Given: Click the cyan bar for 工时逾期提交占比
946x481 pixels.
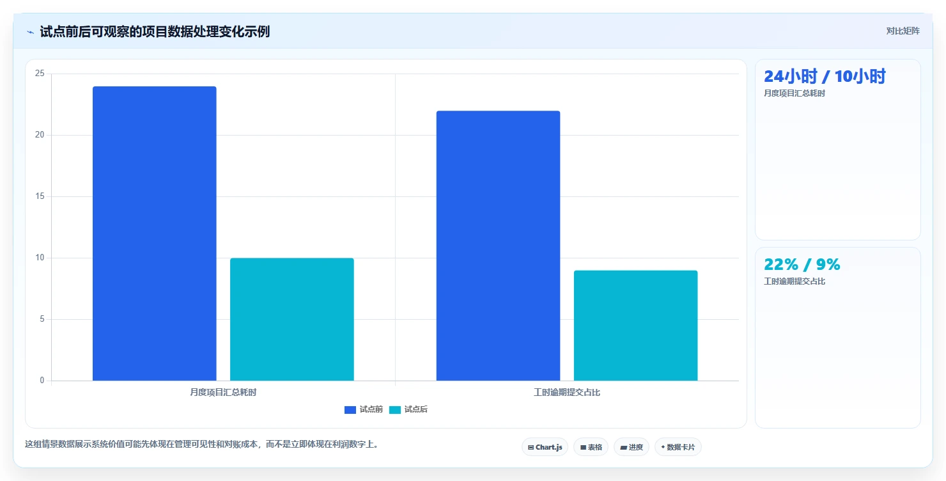Looking at the screenshot, I should tap(635, 326).
